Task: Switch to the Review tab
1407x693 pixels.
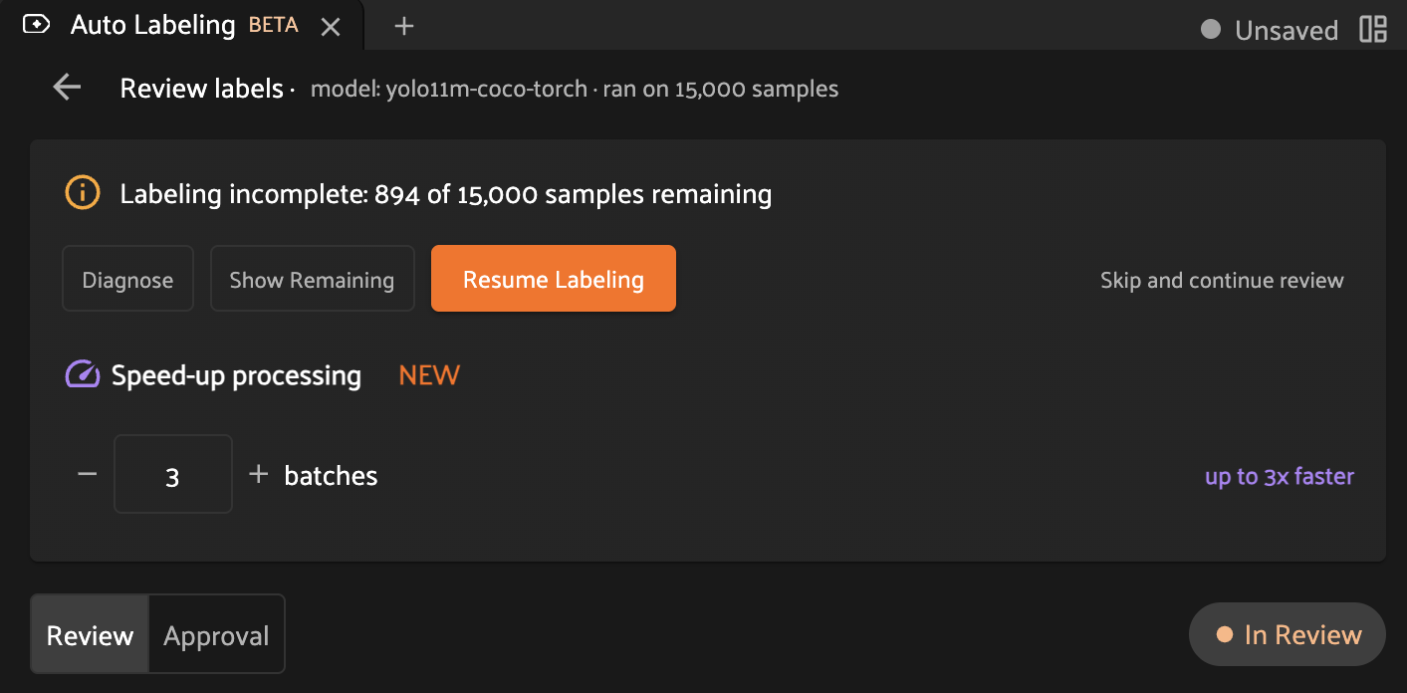Action: pos(90,635)
